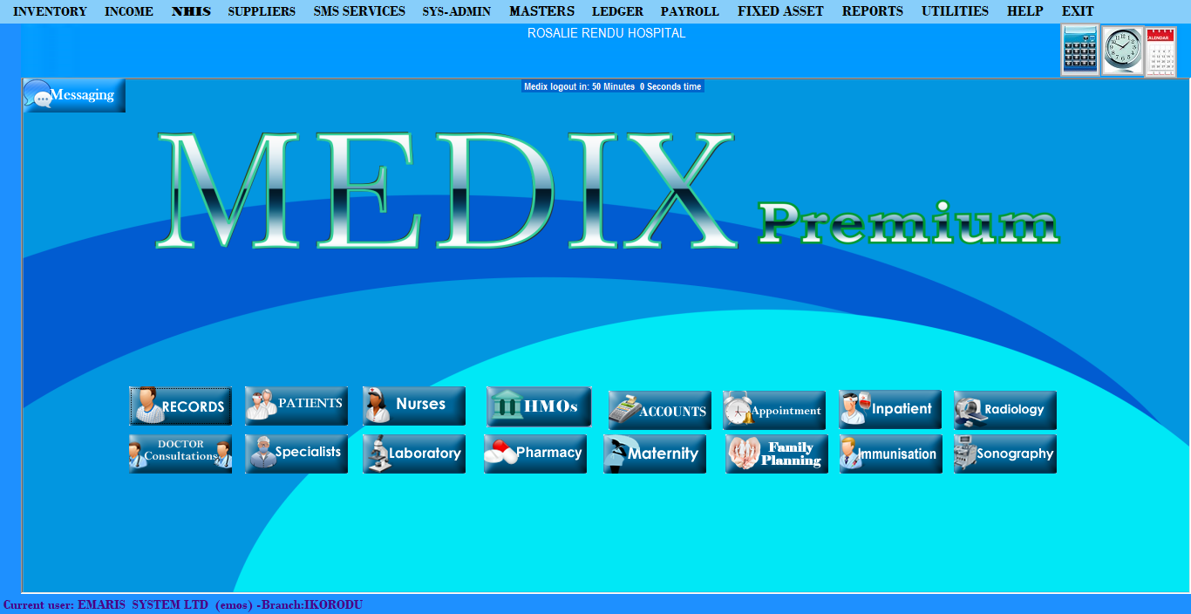Click the Accounts button
Viewport: 1191px width, 614px height.
click(x=659, y=410)
